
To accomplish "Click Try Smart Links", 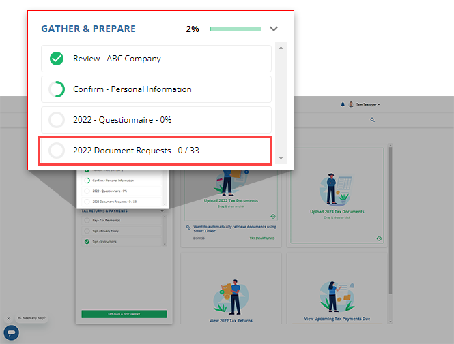I will pos(262,238).
